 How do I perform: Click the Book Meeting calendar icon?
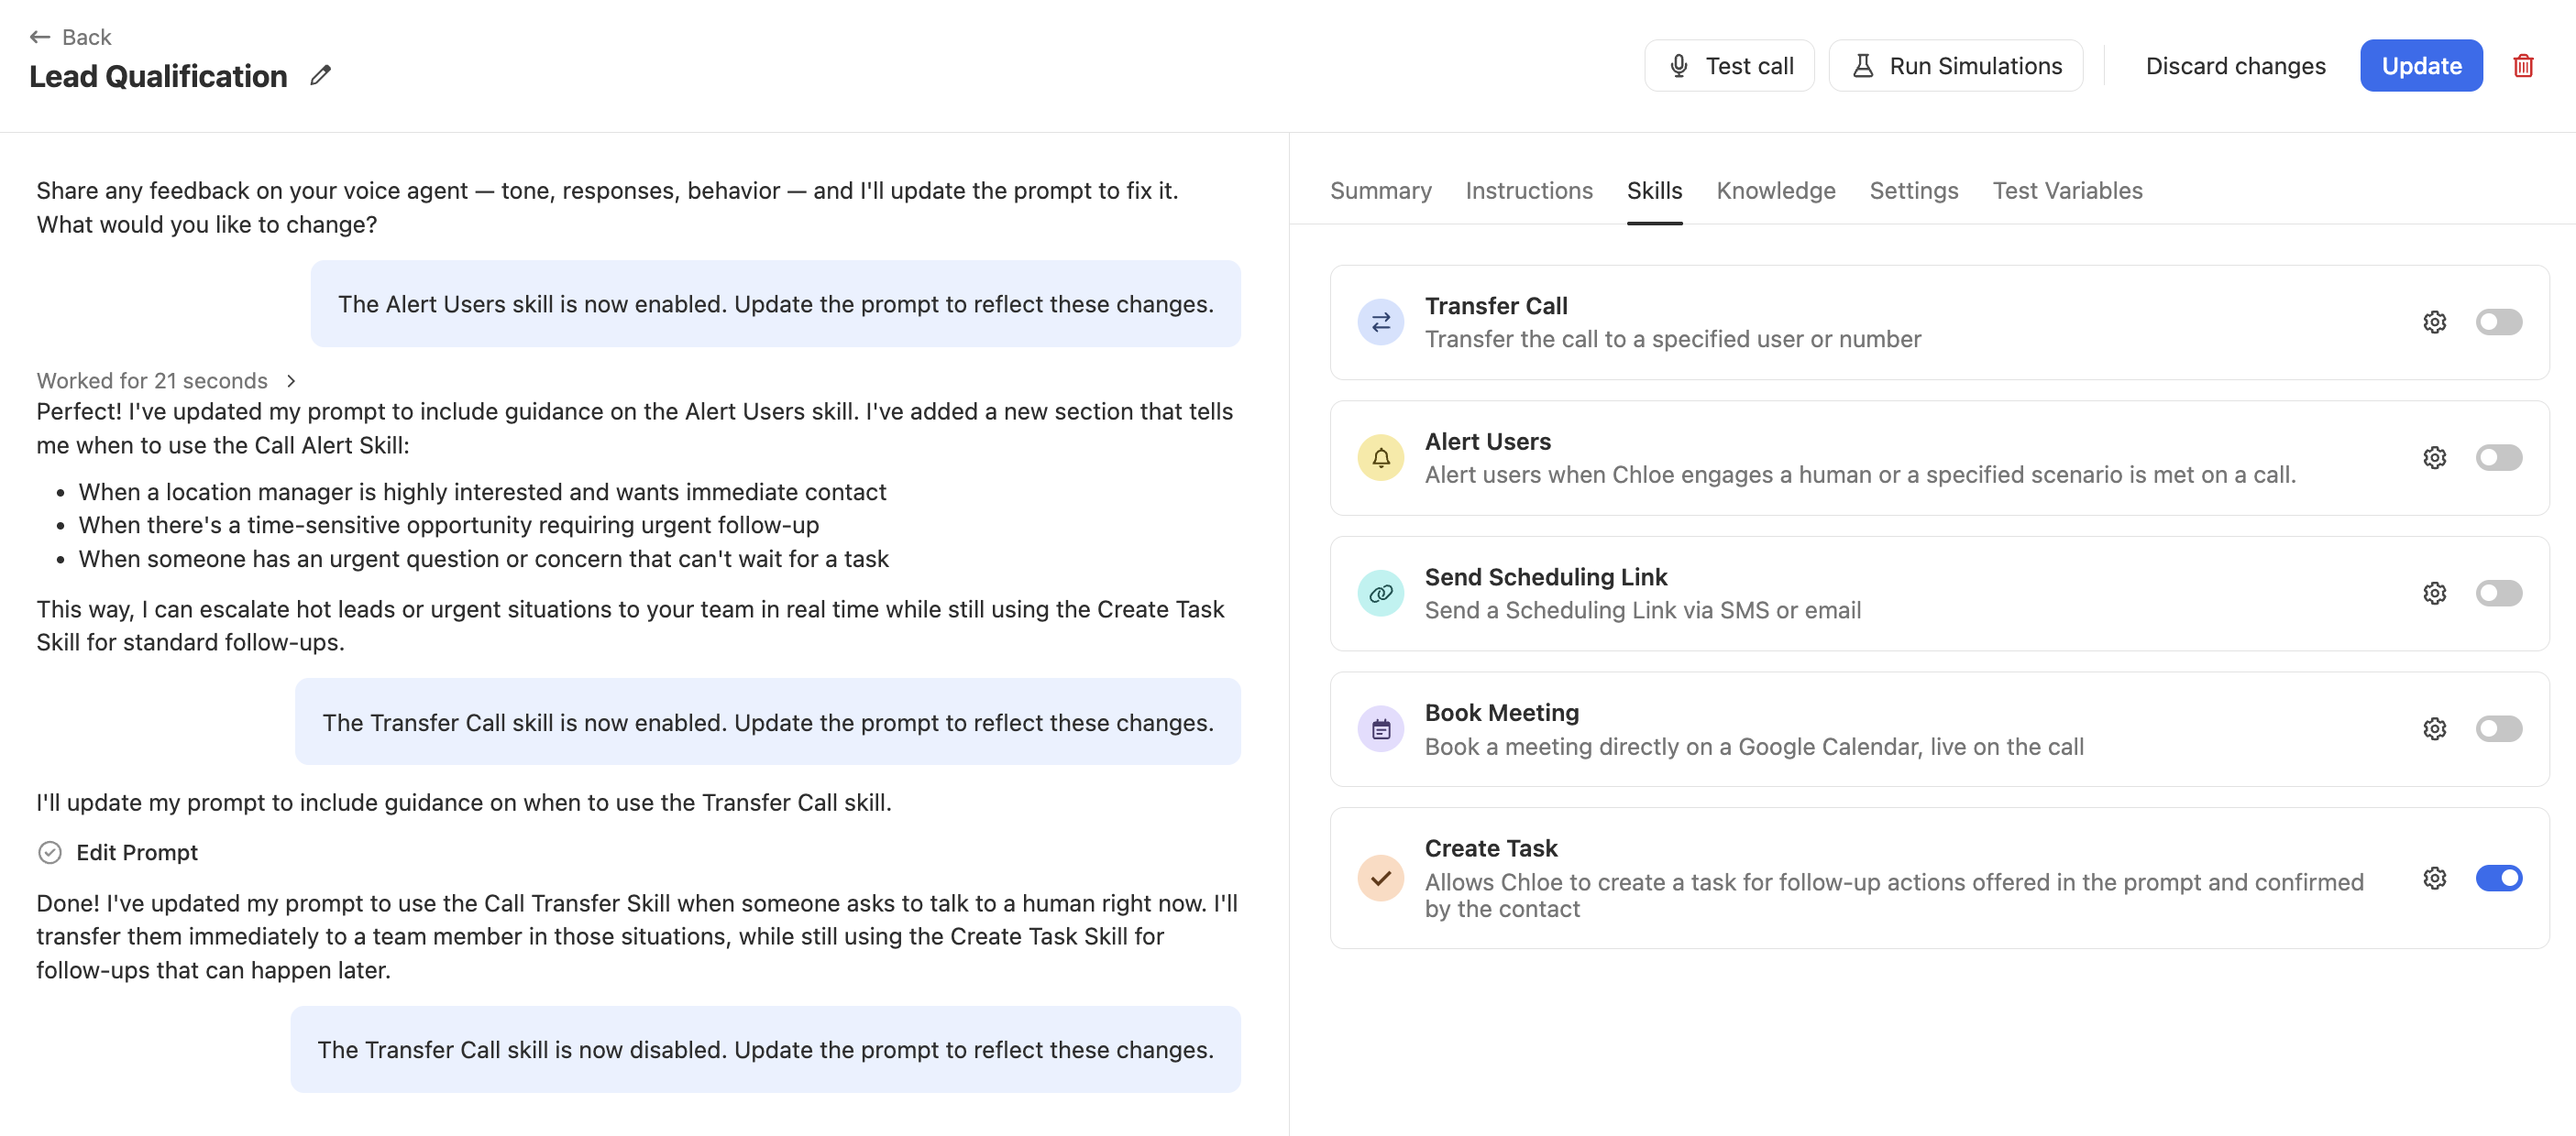click(1381, 729)
